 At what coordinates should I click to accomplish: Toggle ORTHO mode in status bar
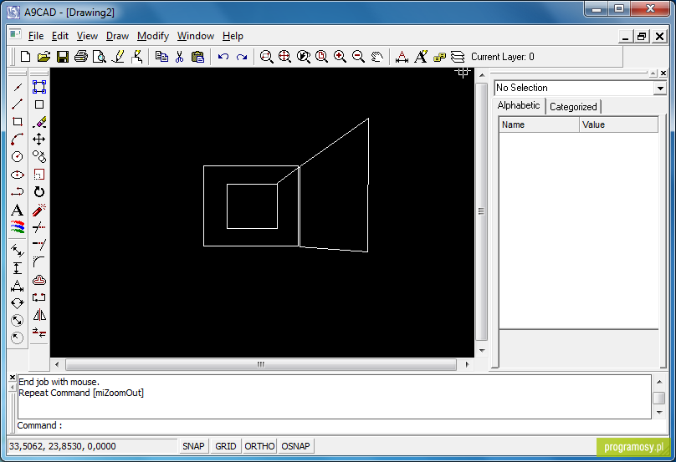point(259,446)
